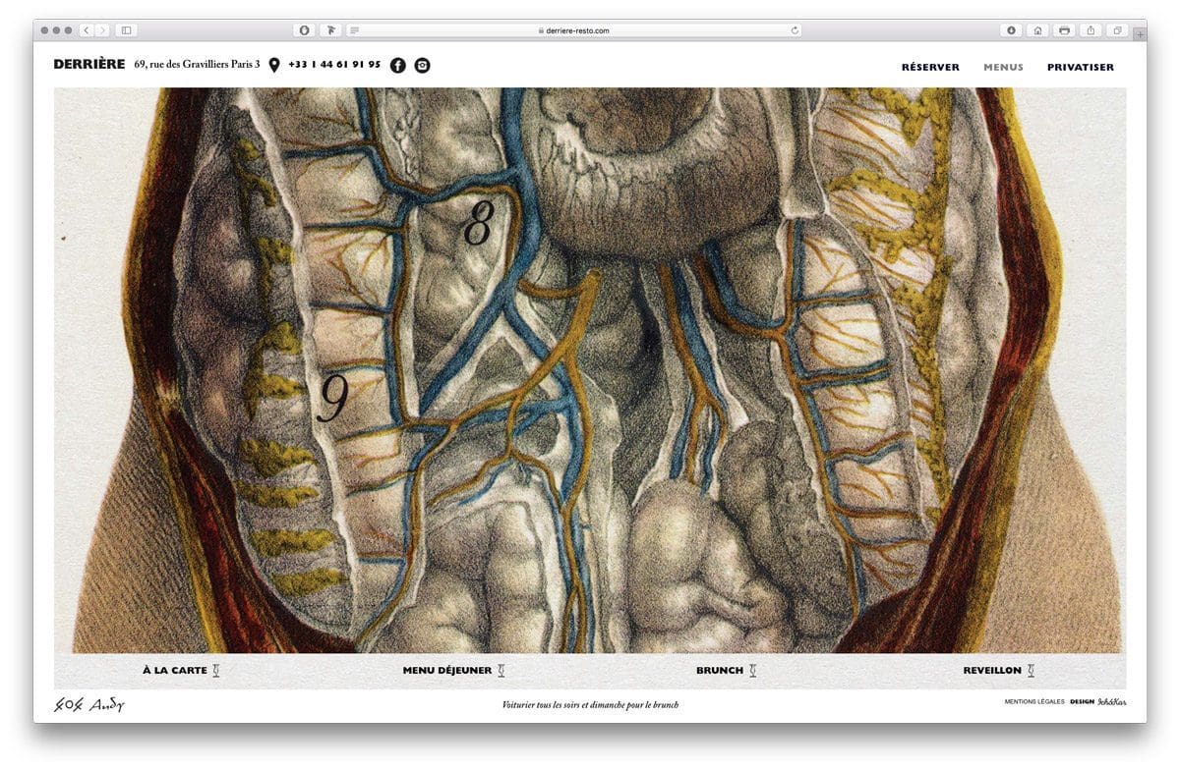Go forward with Safari's forward arrow
This screenshot has width=1180, height=770.
tap(102, 30)
